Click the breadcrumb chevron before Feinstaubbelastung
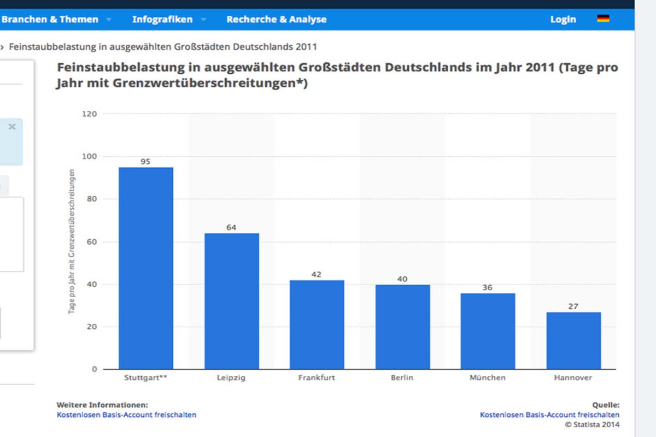The height and width of the screenshot is (437, 656). pos(2,47)
